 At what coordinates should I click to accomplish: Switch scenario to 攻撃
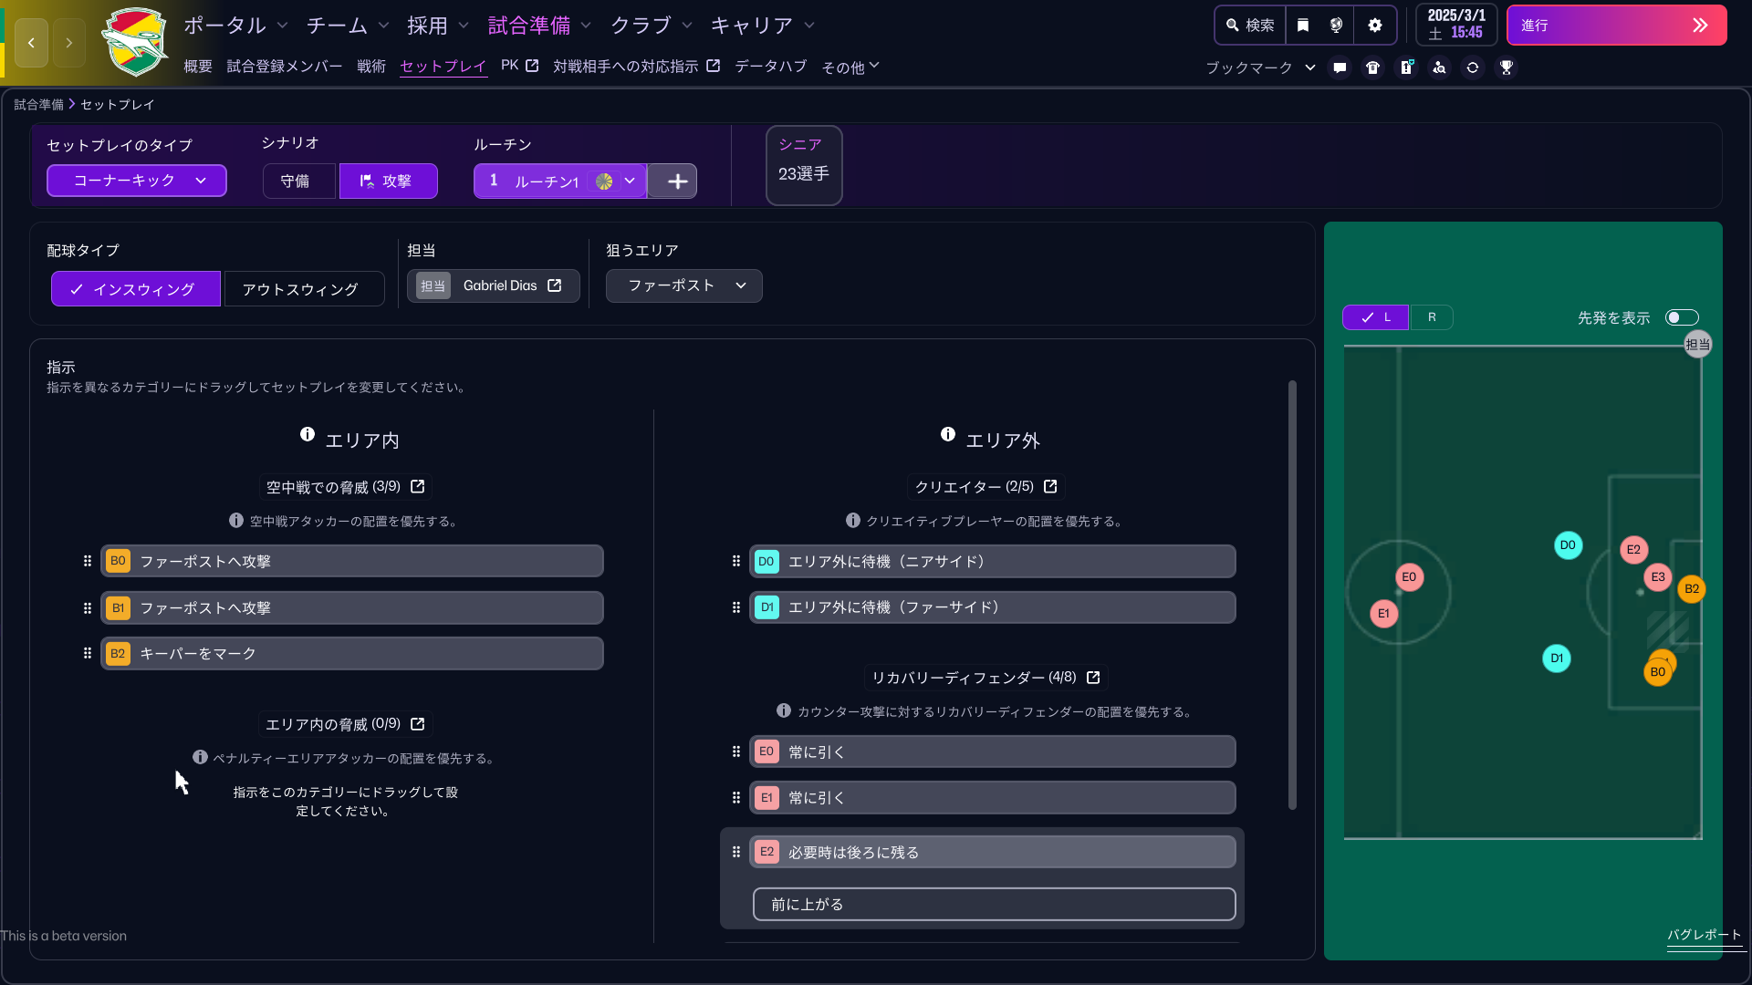tap(389, 181)
